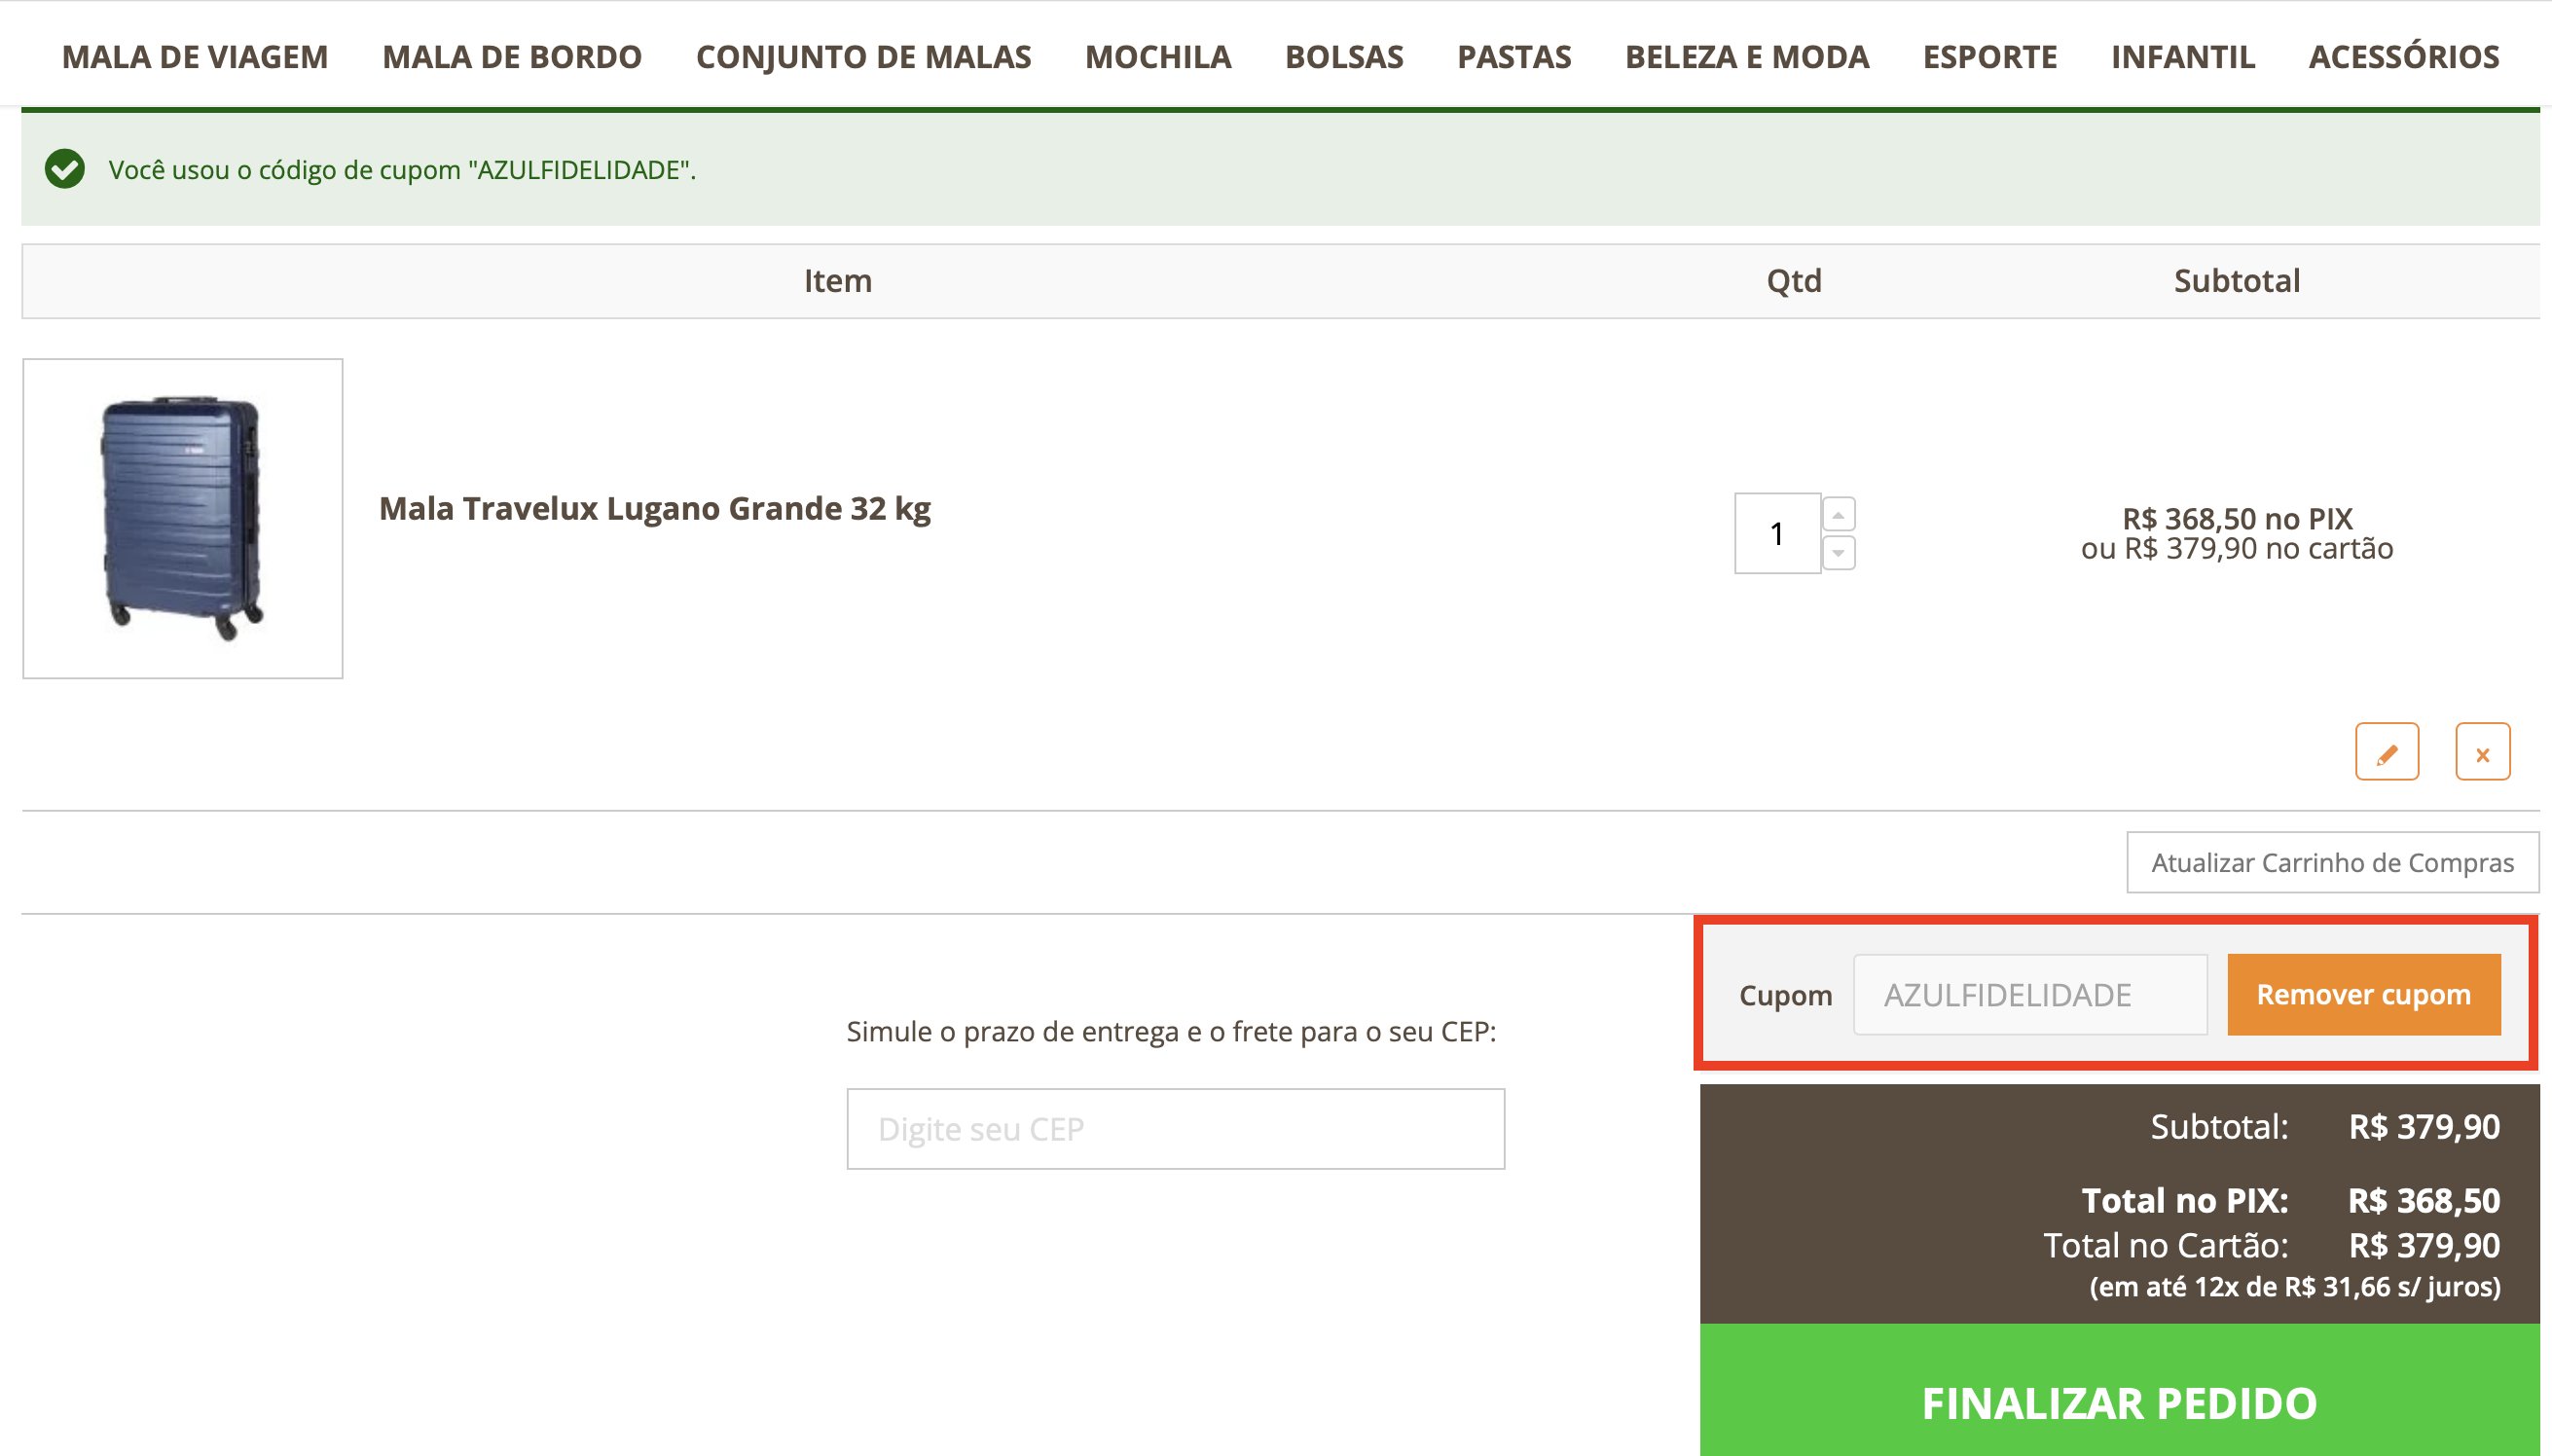The width and height of the screenshot is (2552, 1456).
Task: Click the Remover cupom button
Action: (x=2364, y=995)
